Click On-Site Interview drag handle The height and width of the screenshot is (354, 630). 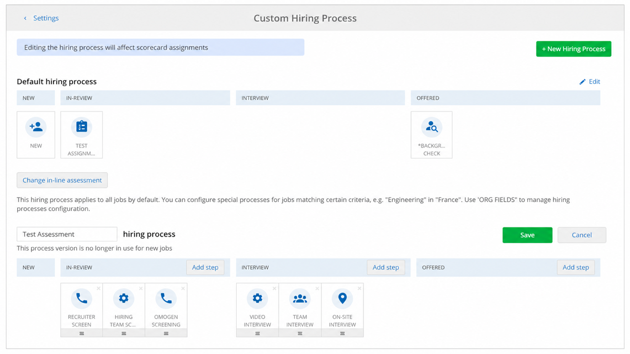tap(343, 333)
